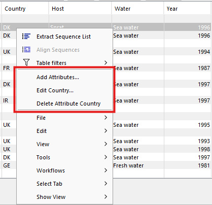Choose Delete Attribute Country

click(64, 104)
